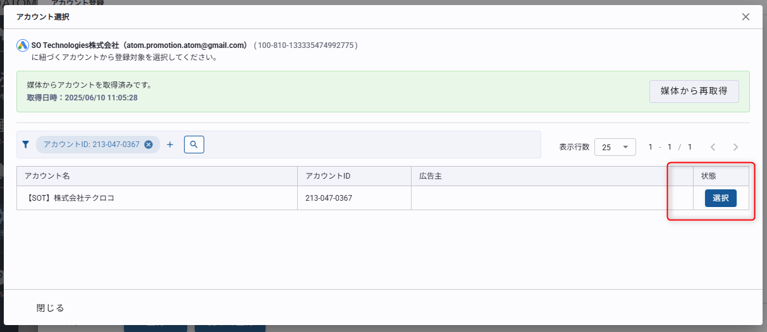
Task: Close the アカウント選択 dialog with X
Action: point(746,17)
